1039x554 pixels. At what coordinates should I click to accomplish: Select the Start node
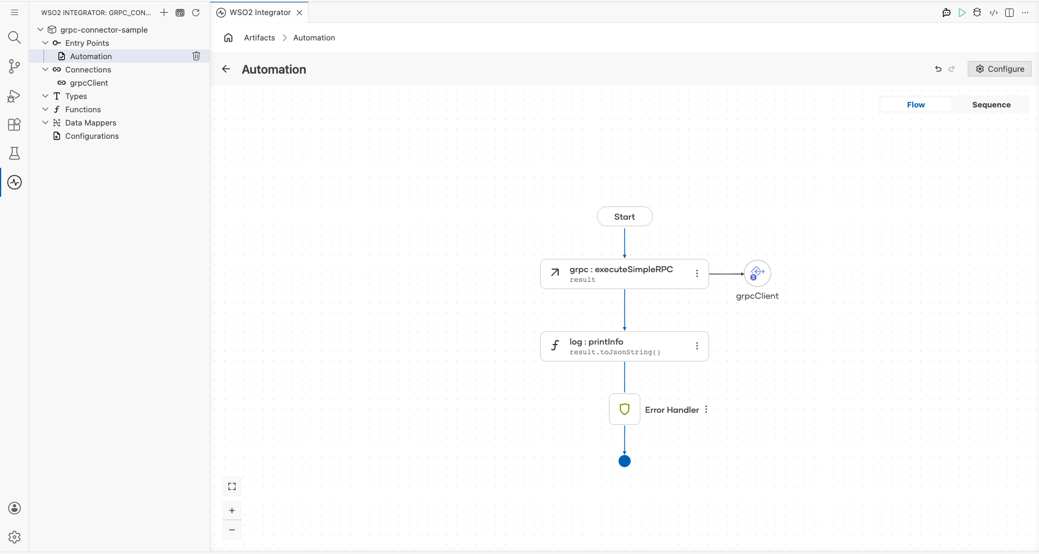625,217
